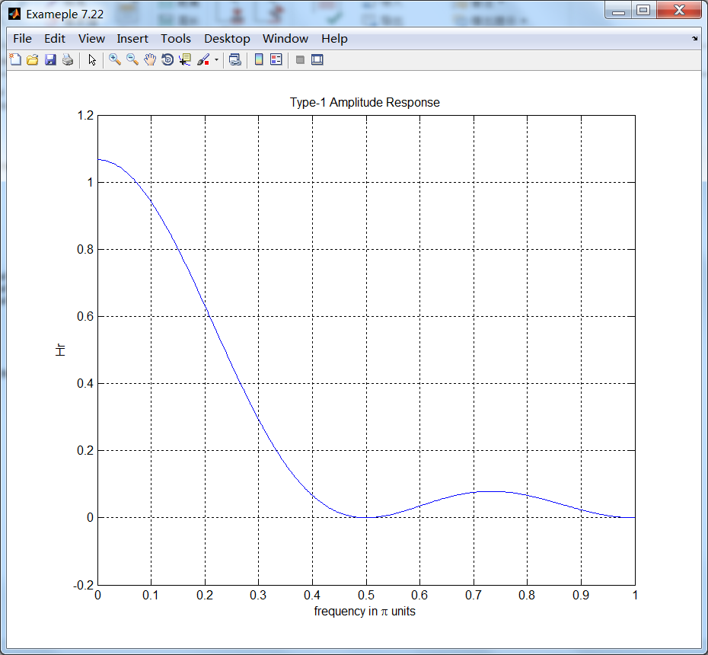Activate the Zoom In magnifier tool

pyautogui.click(x=115, y=59)
